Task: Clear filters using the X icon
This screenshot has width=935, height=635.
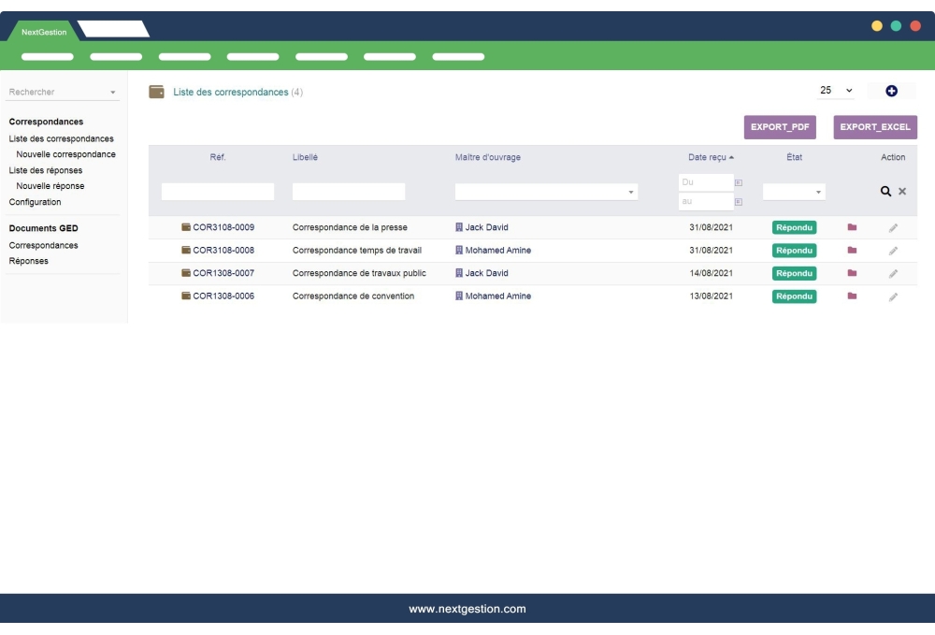Action: [900, 191]
